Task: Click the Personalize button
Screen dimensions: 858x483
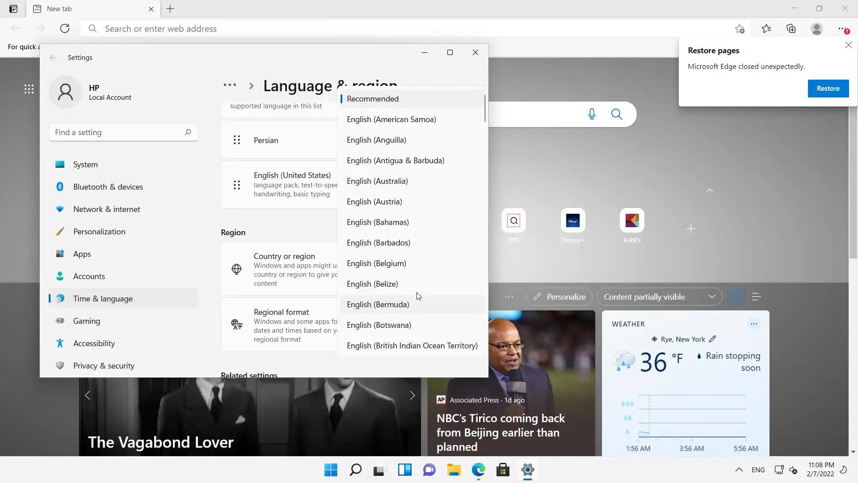Action: [559, 297]
